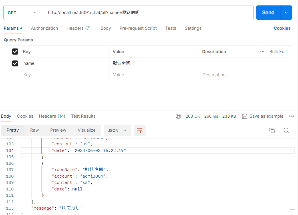Click the empty Description placeholder cell
Screen dimensions: 298x215
245,75
